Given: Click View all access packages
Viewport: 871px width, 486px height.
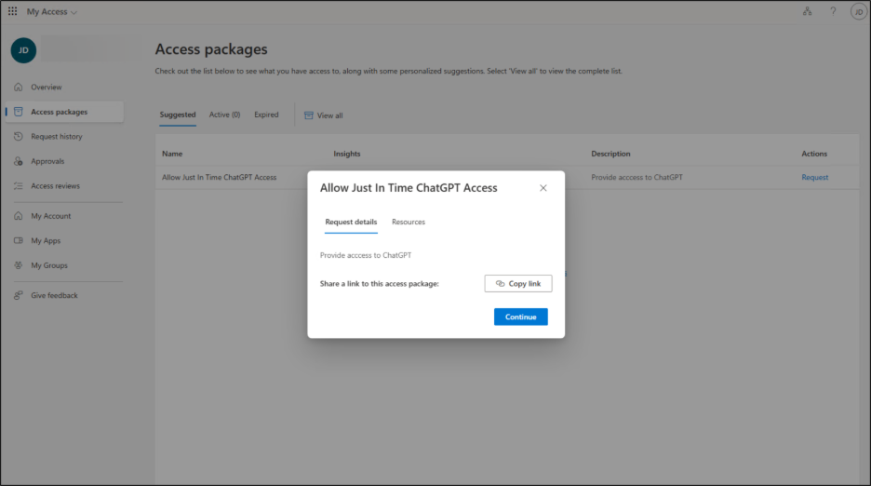Looking at the screenshot, I should (324, 115).
